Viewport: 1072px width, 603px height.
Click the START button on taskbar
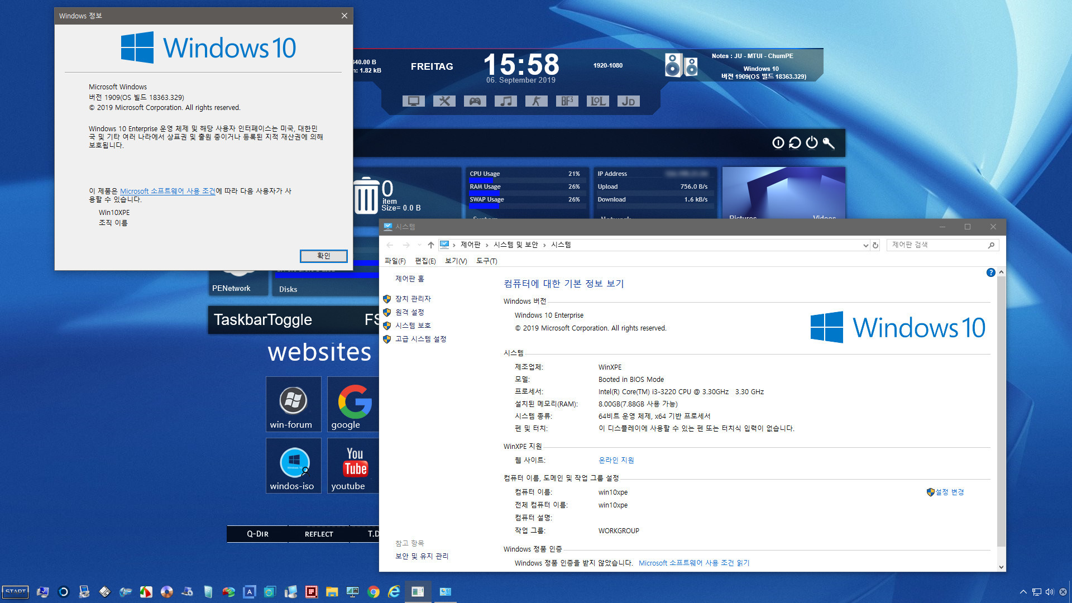(16, 592)
